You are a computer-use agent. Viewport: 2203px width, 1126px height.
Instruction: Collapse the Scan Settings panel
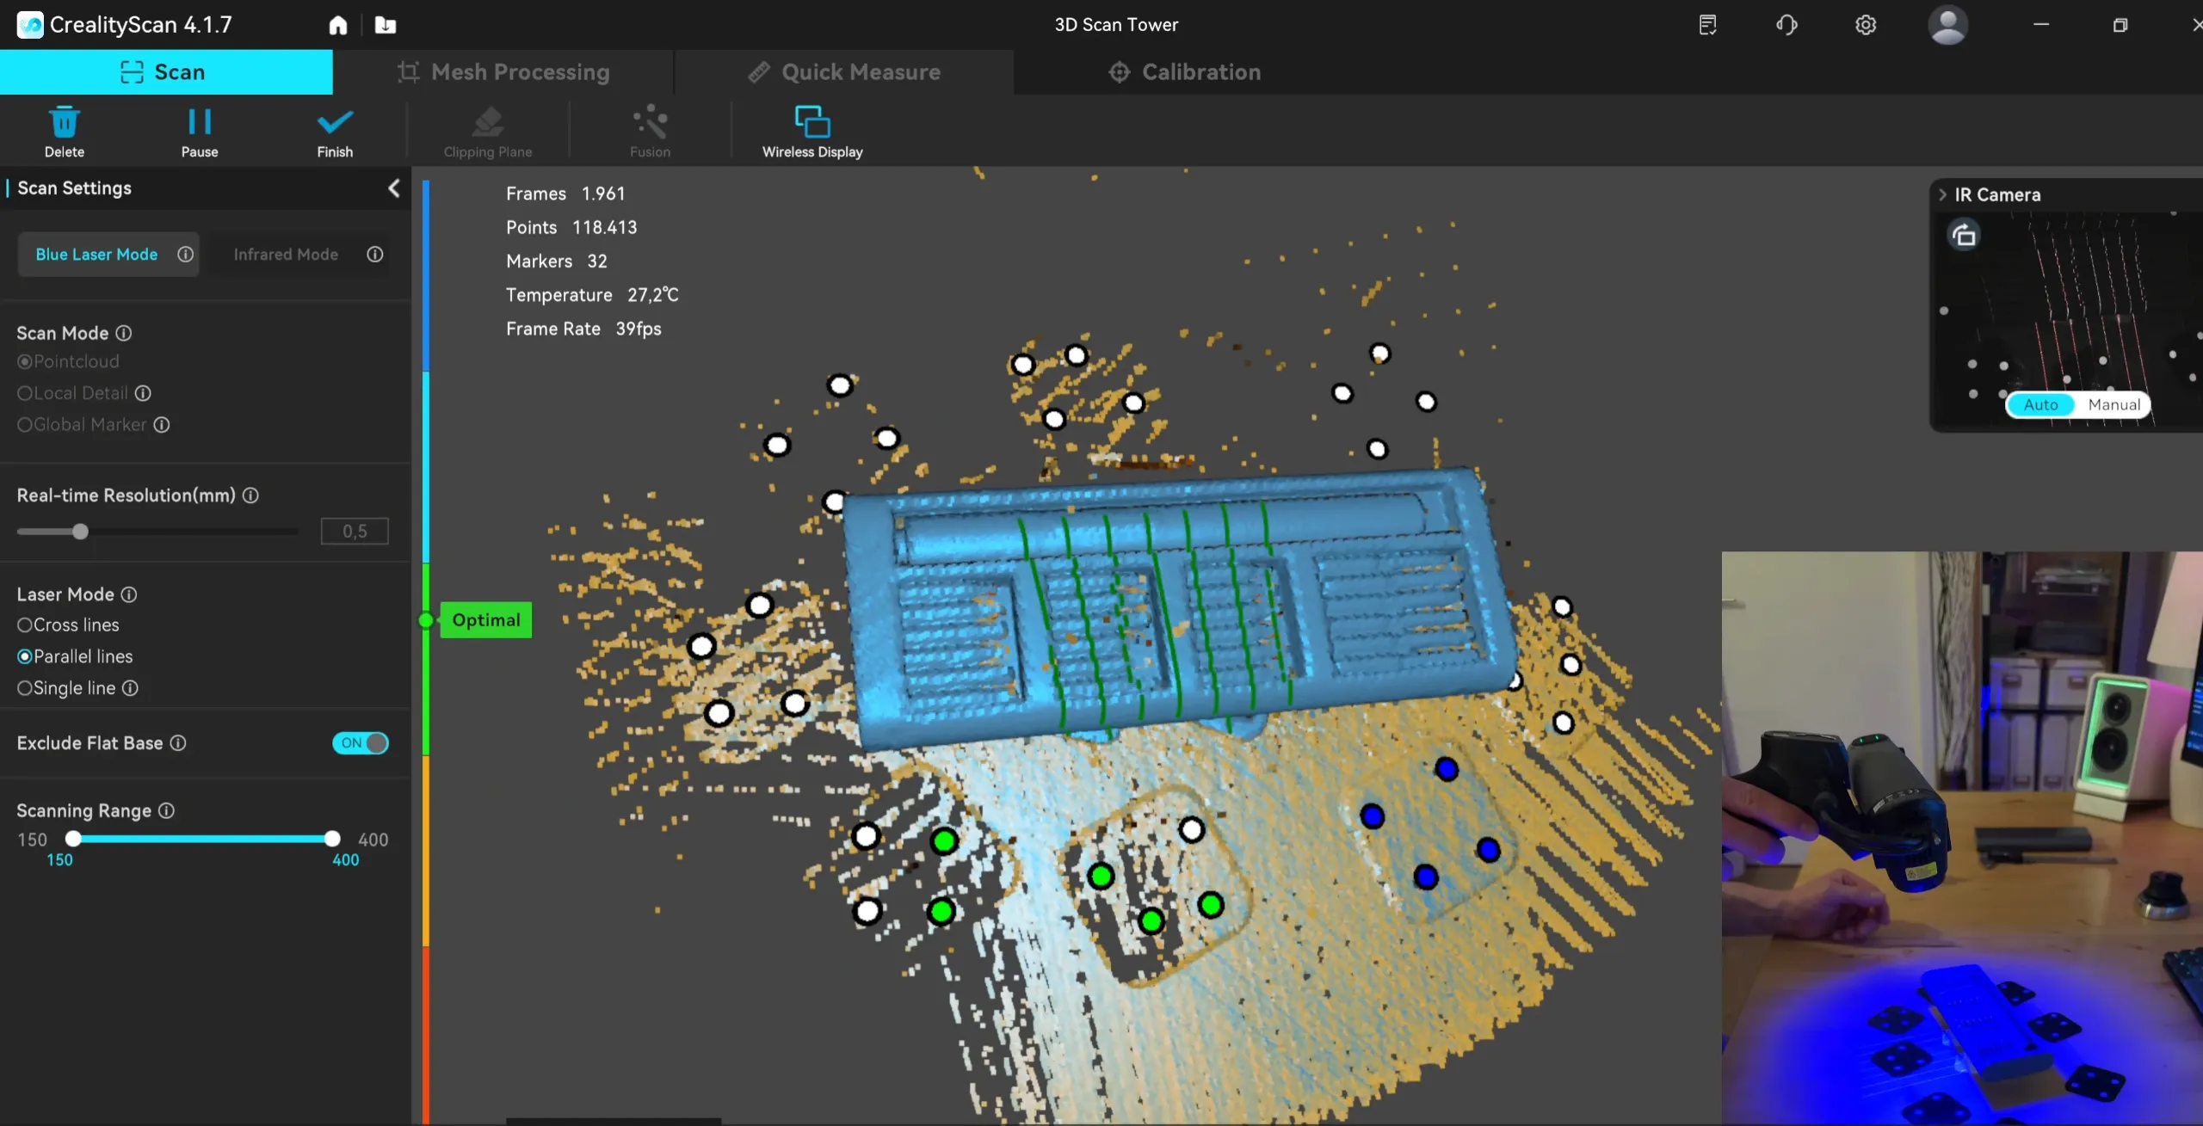pos(394,188)
